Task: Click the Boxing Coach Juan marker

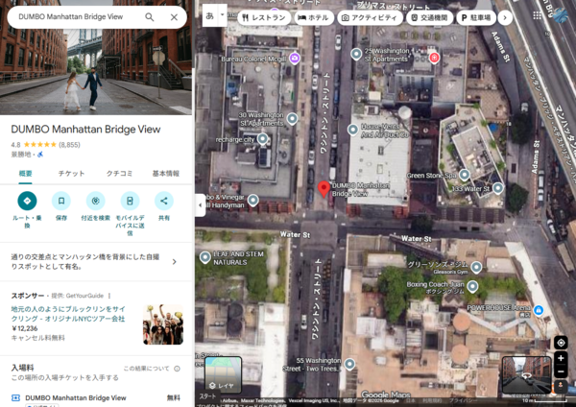Action: 472,286
